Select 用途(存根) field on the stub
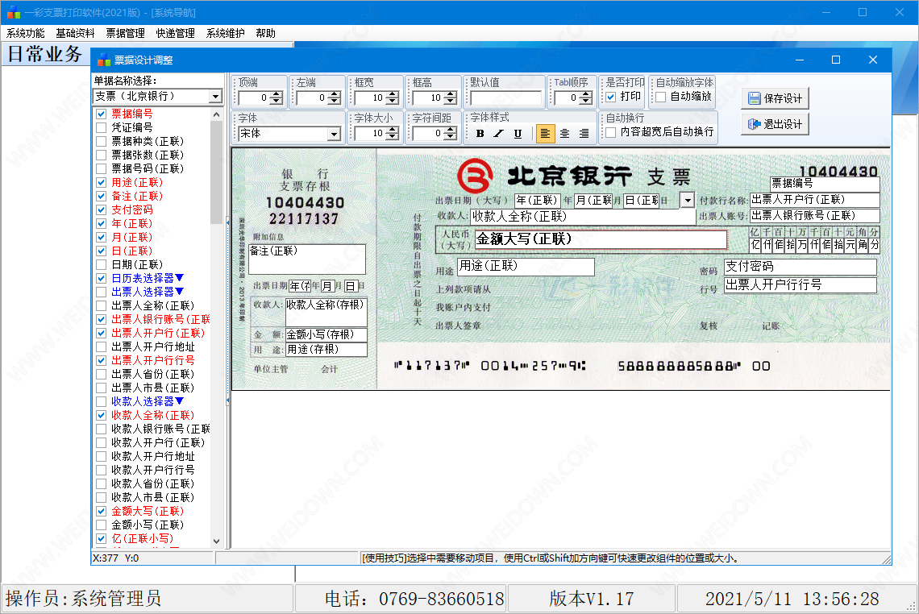Screen dimensions: 919x614 pyautogui.click(x=326, y=350)
